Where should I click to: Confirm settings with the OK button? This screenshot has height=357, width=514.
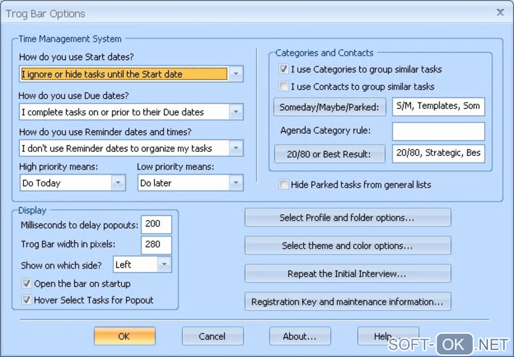(124, 336)
